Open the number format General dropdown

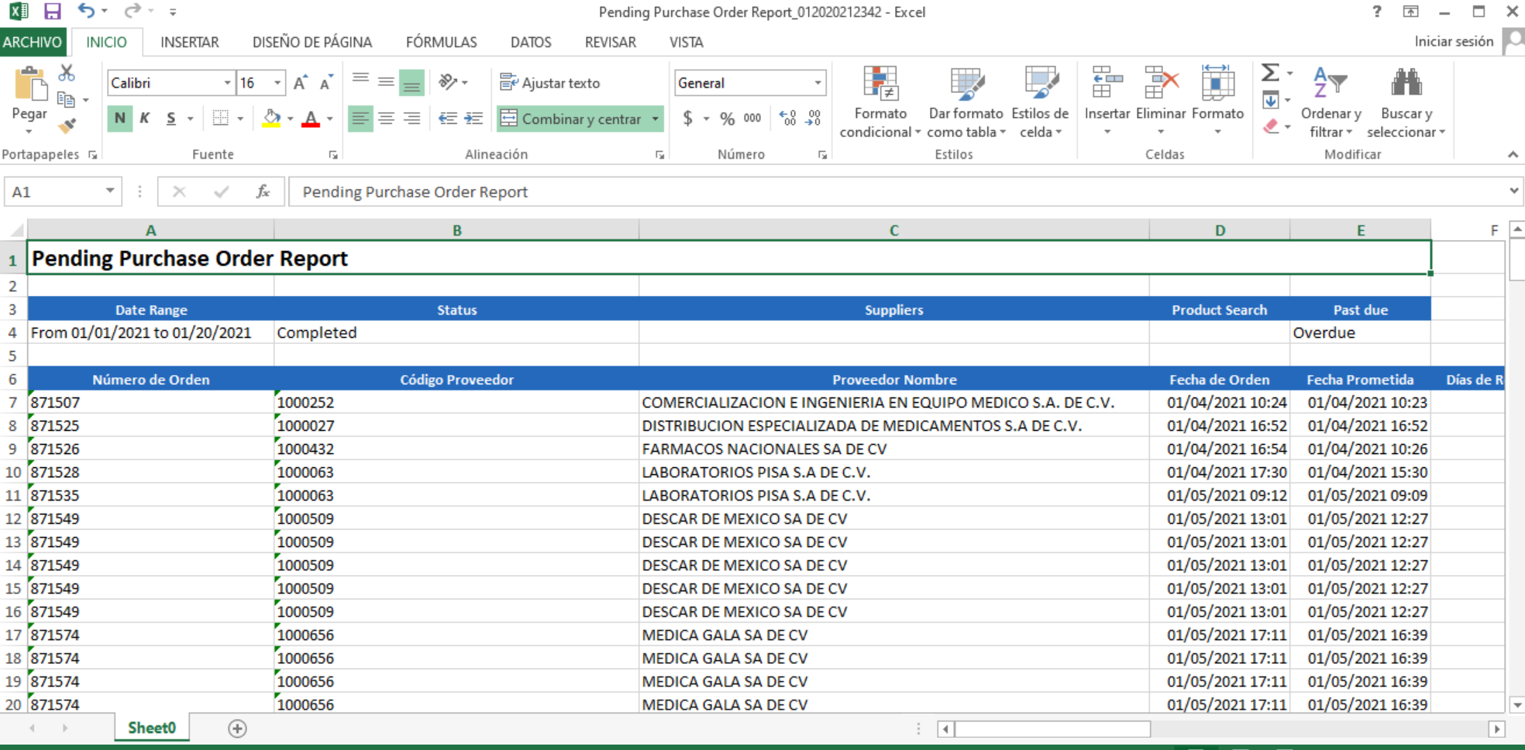coord(817,82)
